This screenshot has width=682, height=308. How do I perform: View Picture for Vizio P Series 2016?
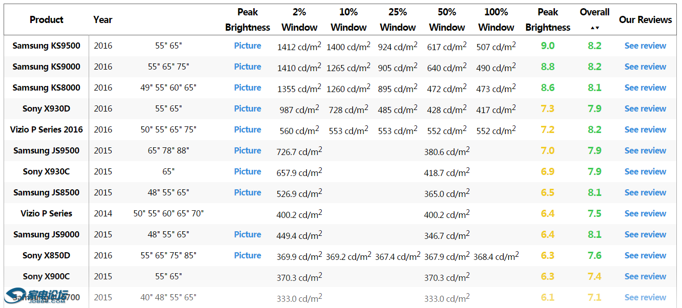pyautogui.click(x=247, y=129)
